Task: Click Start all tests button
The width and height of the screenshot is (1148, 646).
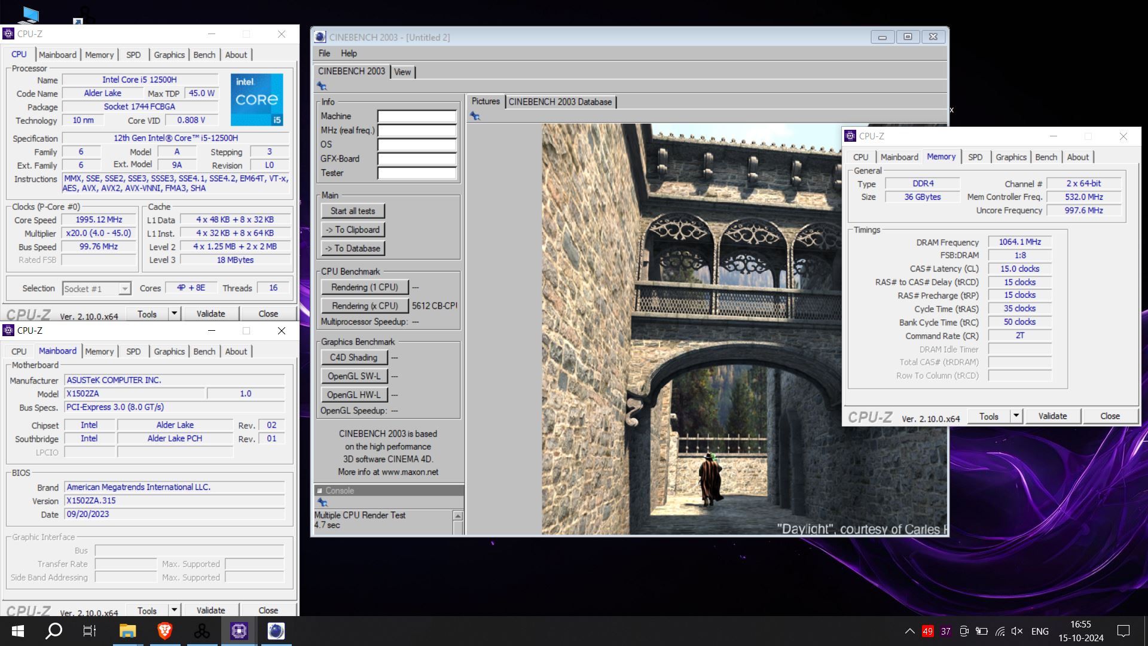Action: point(353,211)
